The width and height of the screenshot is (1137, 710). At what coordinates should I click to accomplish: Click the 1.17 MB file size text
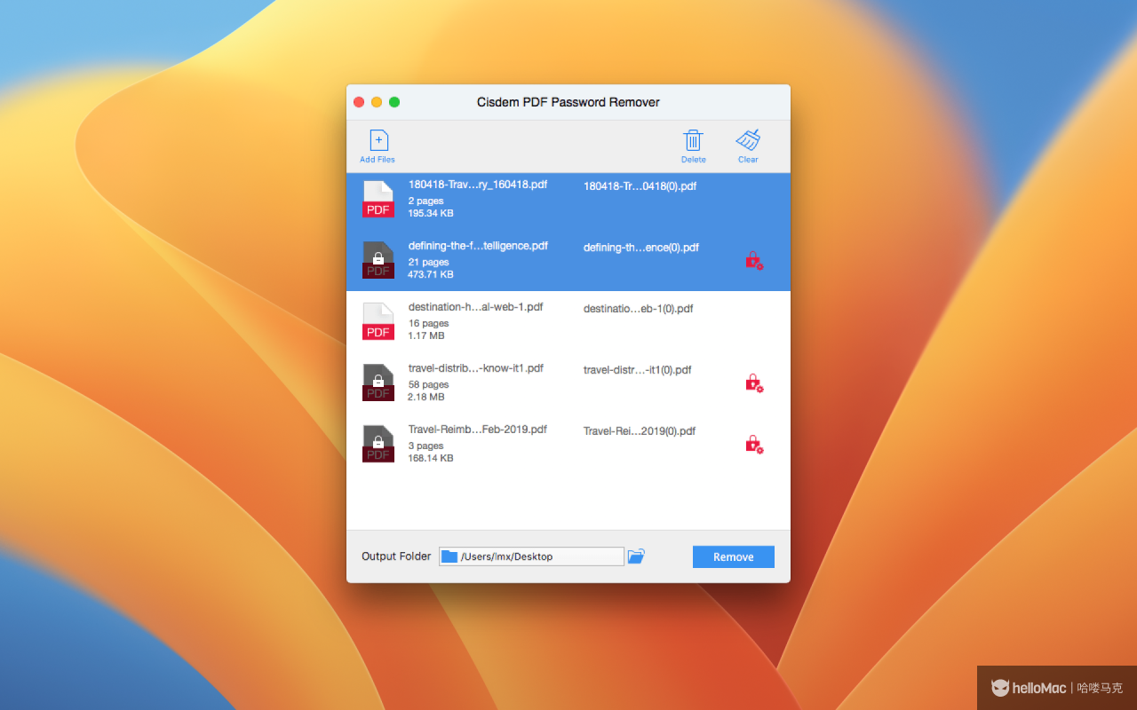[x=426, y=336]
